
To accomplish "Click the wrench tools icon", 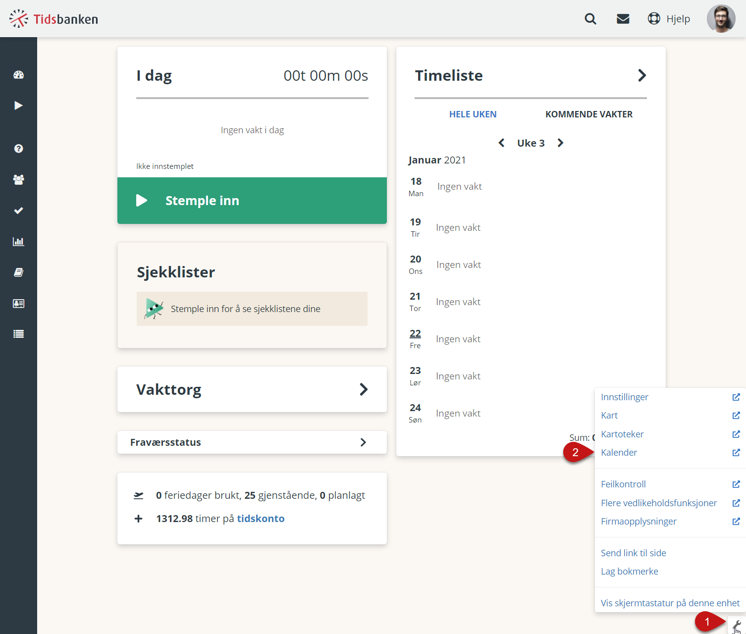I will click(737, 625).
